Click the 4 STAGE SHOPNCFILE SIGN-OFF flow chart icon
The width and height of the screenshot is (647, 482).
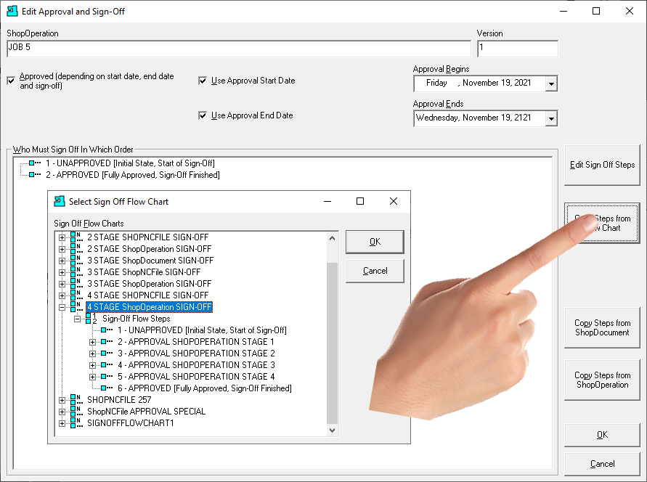coord(76,295)
